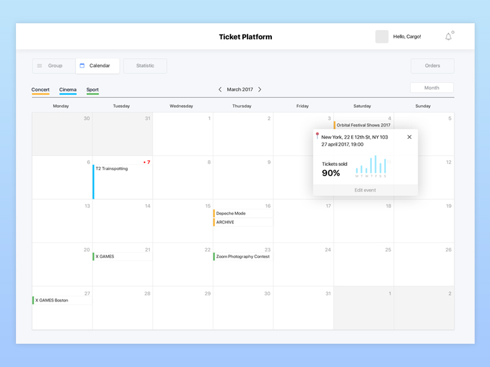Go to previous month arrow
Viewport: 490px width, 367px height.
(x=221, y=89)
